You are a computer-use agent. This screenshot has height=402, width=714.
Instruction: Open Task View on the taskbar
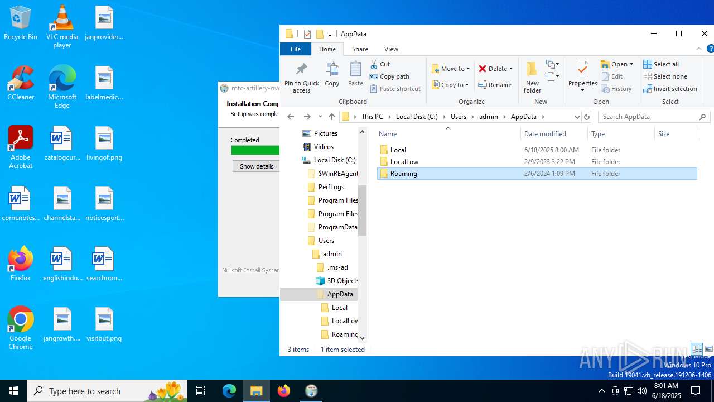(201, 391)
